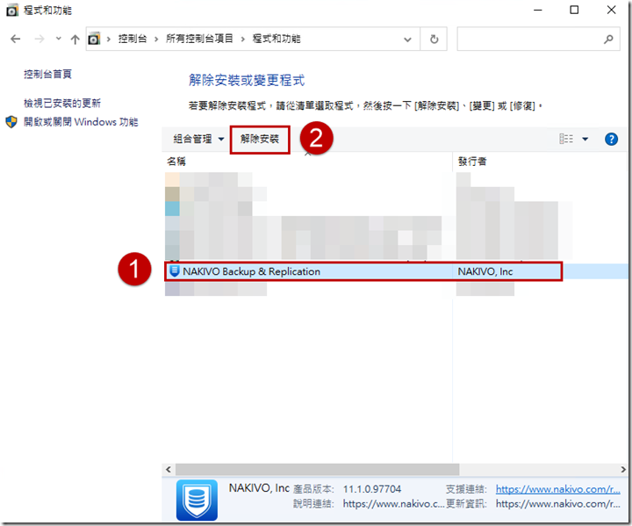Select the 程式和功能 breadcrumb
Viewport: 632px width, 526px height.
pos(276,40)
